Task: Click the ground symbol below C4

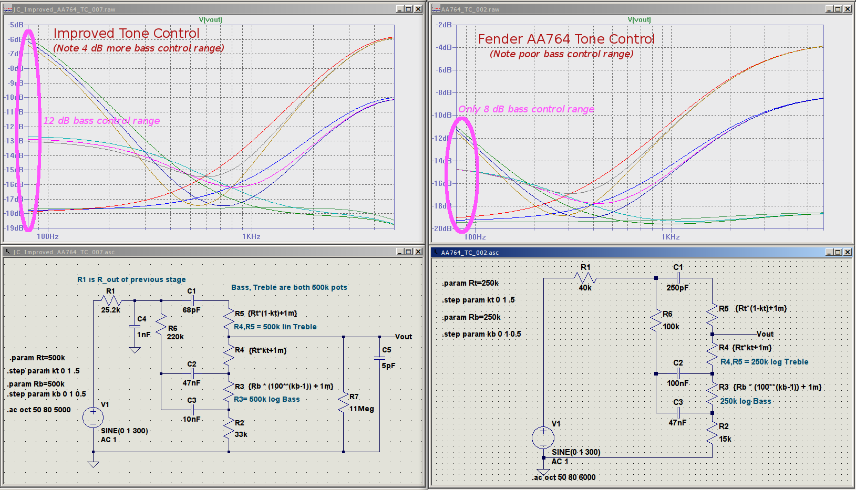Action: pyautogui.click(x=135, y=350)
